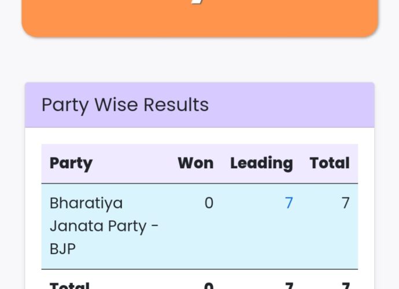This screenshot has height=289, width=399.
Task: Select the Won column header
Action: click(195, 163)
